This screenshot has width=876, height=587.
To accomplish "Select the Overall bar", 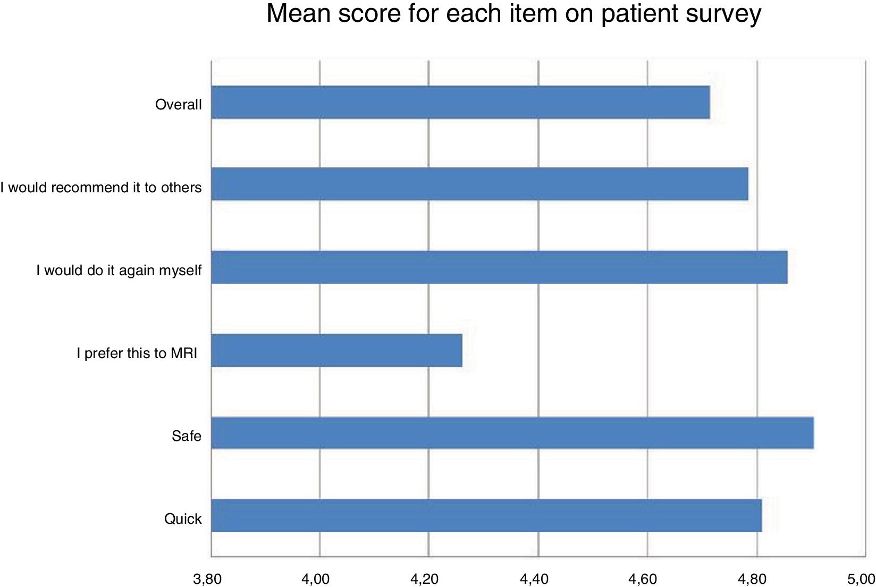I will (x=460, y=102).
